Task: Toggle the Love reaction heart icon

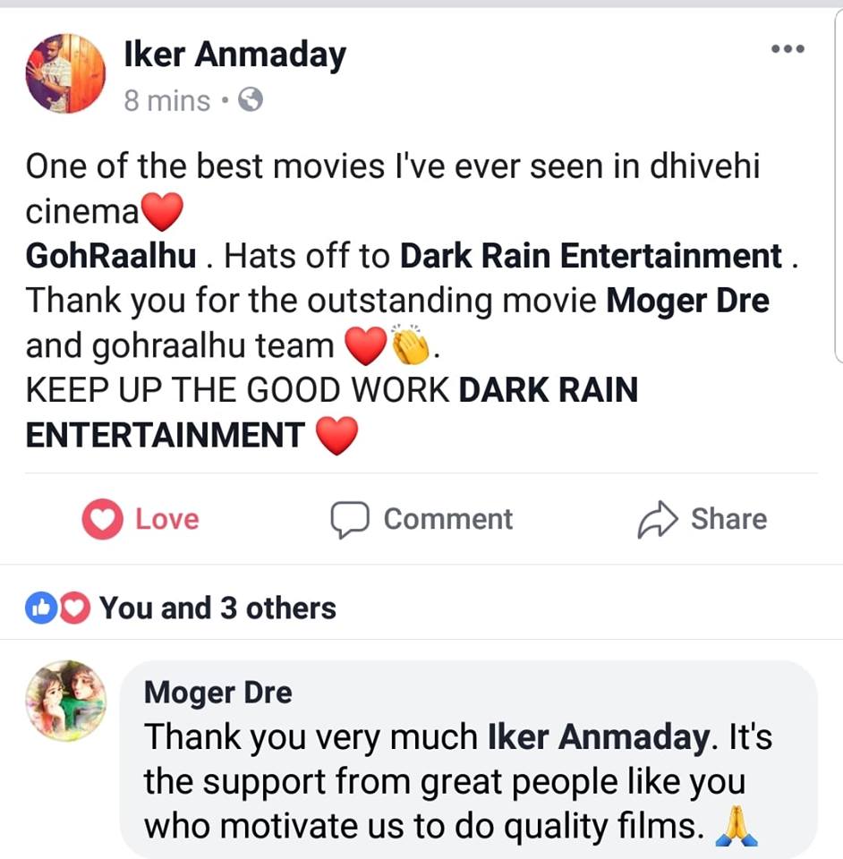Action: (x=102, y=519)
